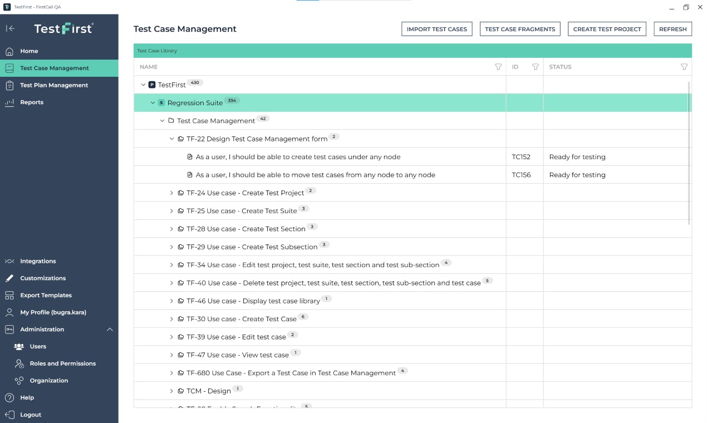This screenshot has width=707, height=423.
Task: Click the document icon of TC152 test case
Action: point(190,157)
